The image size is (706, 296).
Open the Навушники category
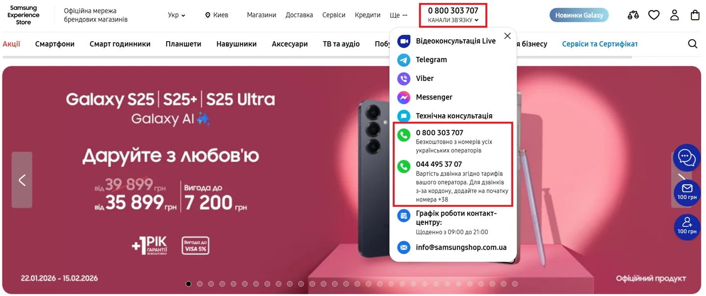[236, 44]
